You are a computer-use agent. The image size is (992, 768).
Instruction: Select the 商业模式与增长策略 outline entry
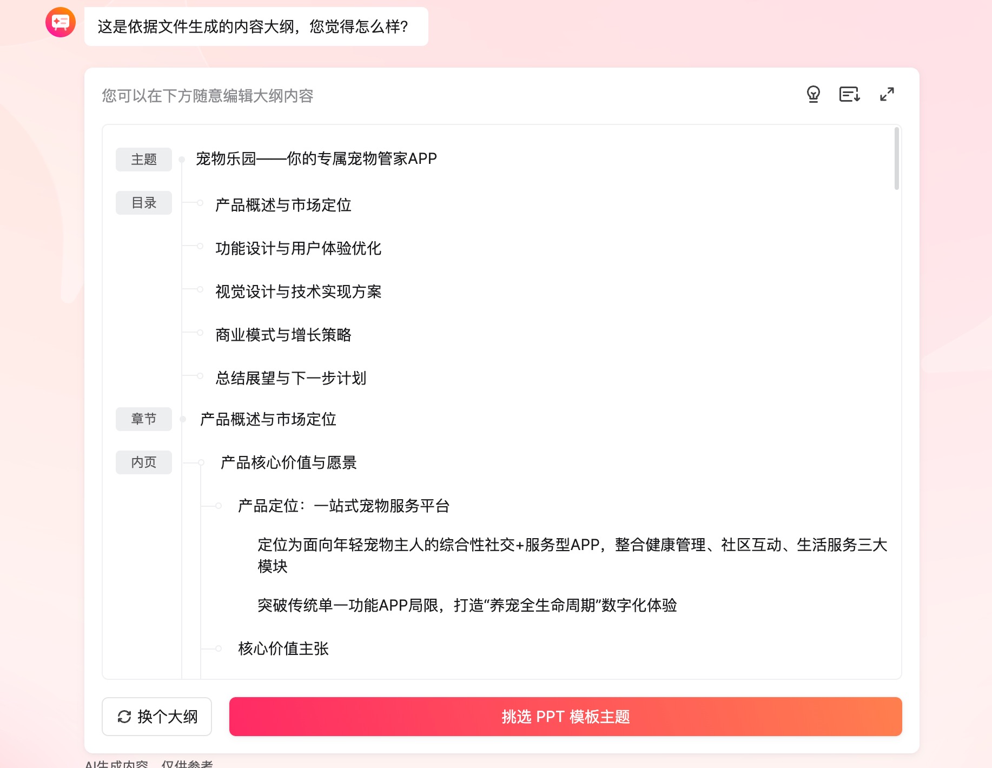pos(282,335)
